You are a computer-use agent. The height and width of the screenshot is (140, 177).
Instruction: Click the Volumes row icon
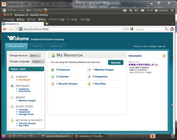(x=53, y=77)
